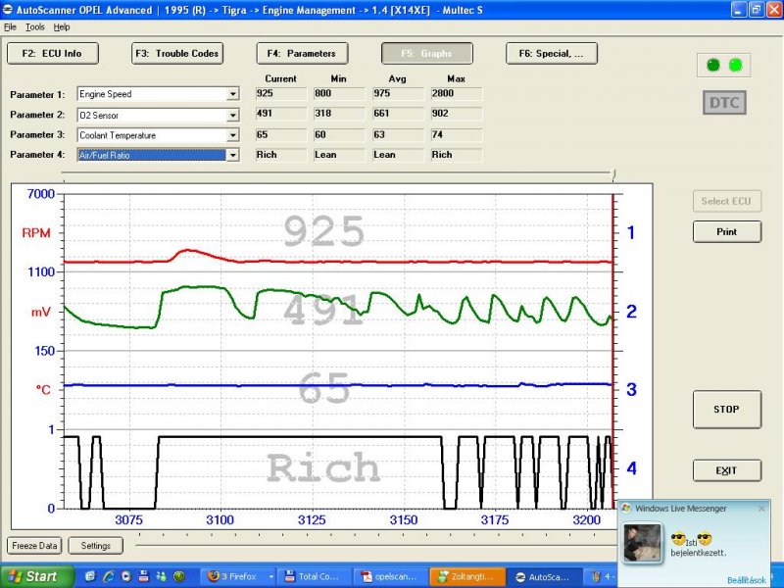Click the 3125 time axis label

pos(312,520)
